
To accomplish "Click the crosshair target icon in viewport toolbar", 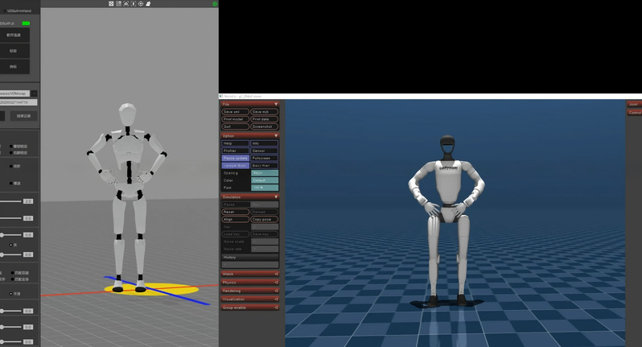I will 141,3.
